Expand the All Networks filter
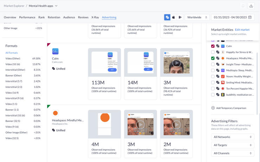The image size is (260, 162). (232, 137)
